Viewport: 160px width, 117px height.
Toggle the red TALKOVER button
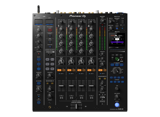[x=39, y=54]
